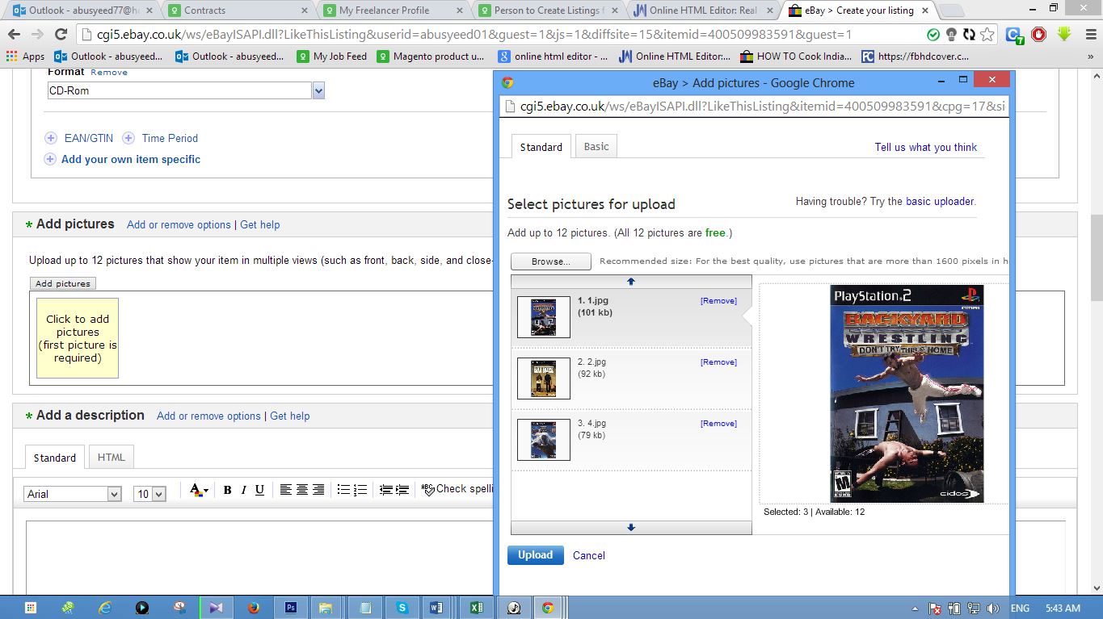
Task: Click the popup window's address bar
Action: click(754, 107)
